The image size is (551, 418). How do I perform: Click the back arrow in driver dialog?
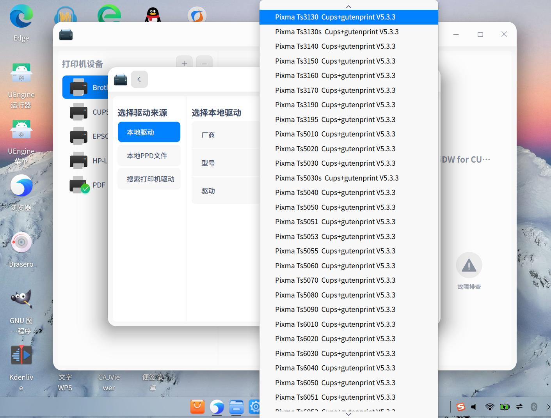tap(139, 79)
